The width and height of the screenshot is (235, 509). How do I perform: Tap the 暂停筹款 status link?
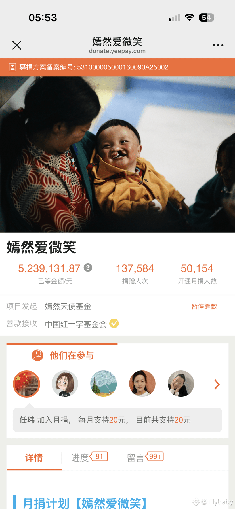[204, 306]
